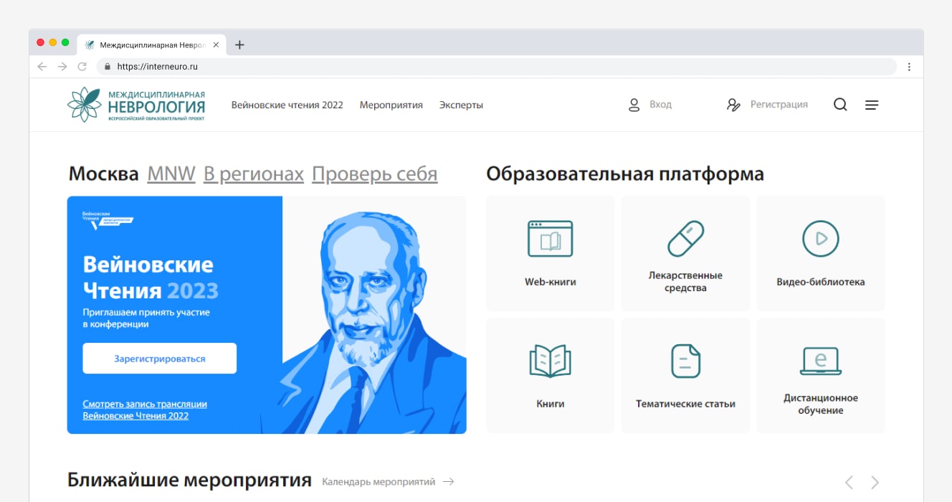
Task: Click the Зарегистрироваться button
Action: pyautogui.click(x=159, y=359)
